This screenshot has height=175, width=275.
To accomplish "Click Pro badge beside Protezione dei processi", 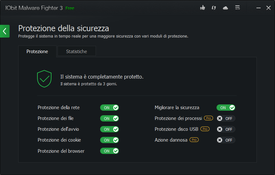I will tap(208, 118).
